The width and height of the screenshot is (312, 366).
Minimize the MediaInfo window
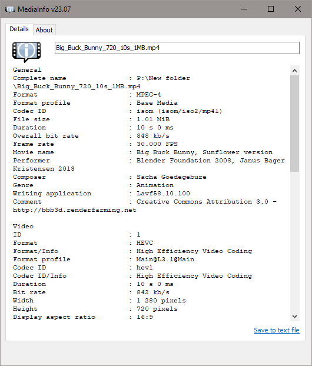coord(244,9)
